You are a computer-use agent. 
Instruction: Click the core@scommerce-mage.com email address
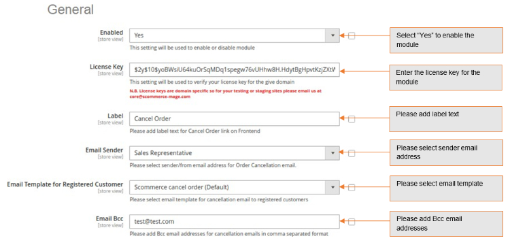click(160, 97)
